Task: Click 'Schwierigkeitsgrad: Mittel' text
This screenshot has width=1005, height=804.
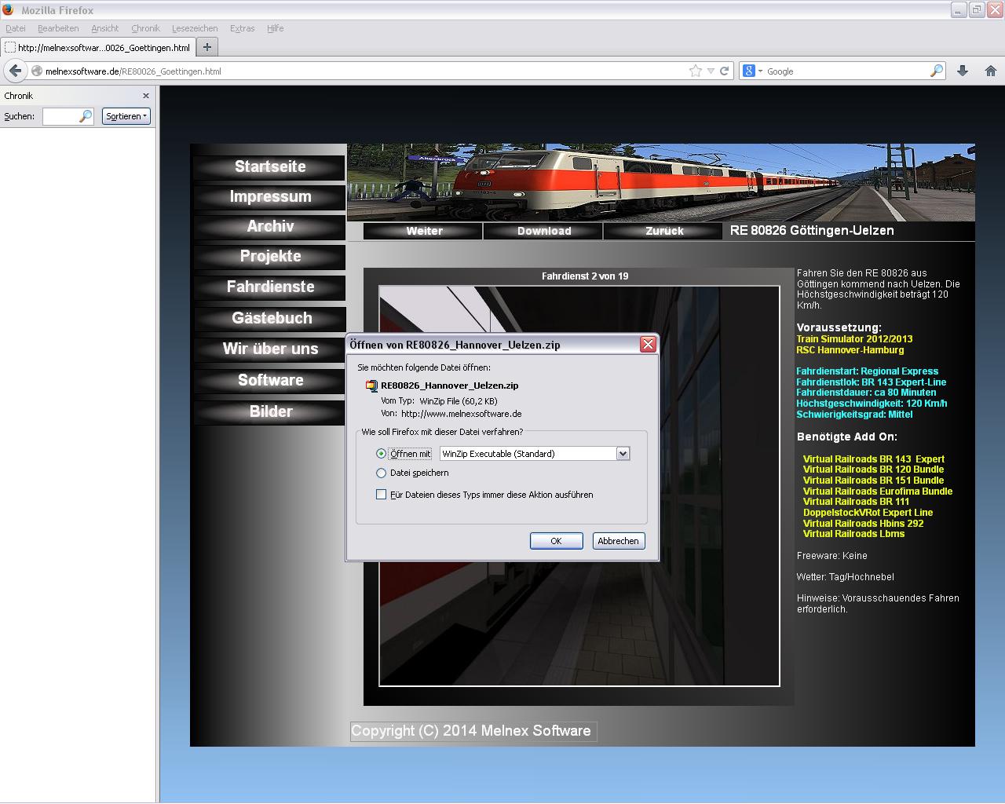Action: pyautogui.click(x=854, y=415)
